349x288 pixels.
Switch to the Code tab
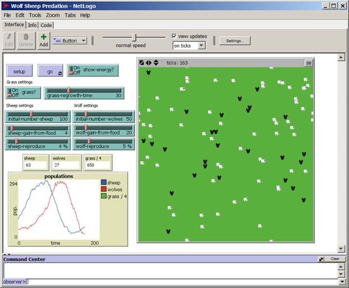coord(46,25)
